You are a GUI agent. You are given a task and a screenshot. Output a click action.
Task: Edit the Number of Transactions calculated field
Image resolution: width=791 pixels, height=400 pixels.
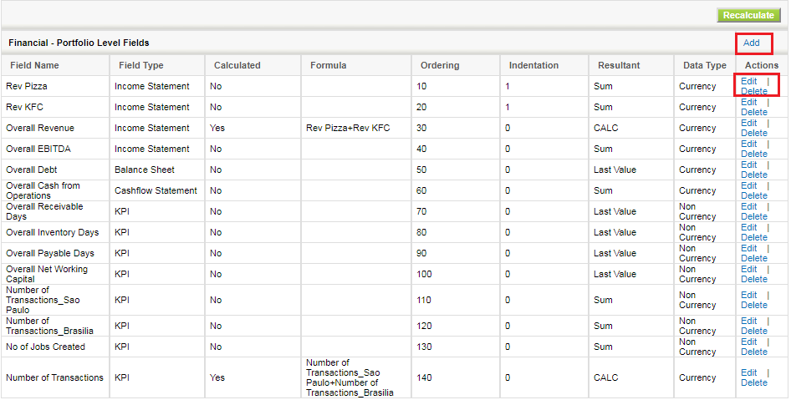(x=749, y=372)
